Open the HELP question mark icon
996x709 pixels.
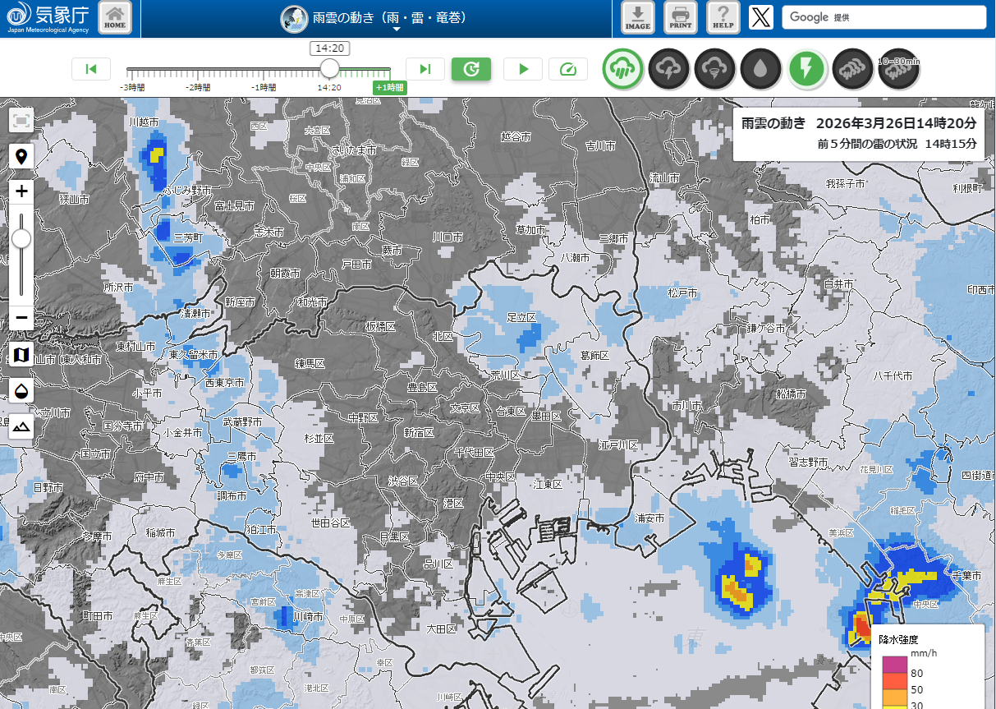pos(723,18)
